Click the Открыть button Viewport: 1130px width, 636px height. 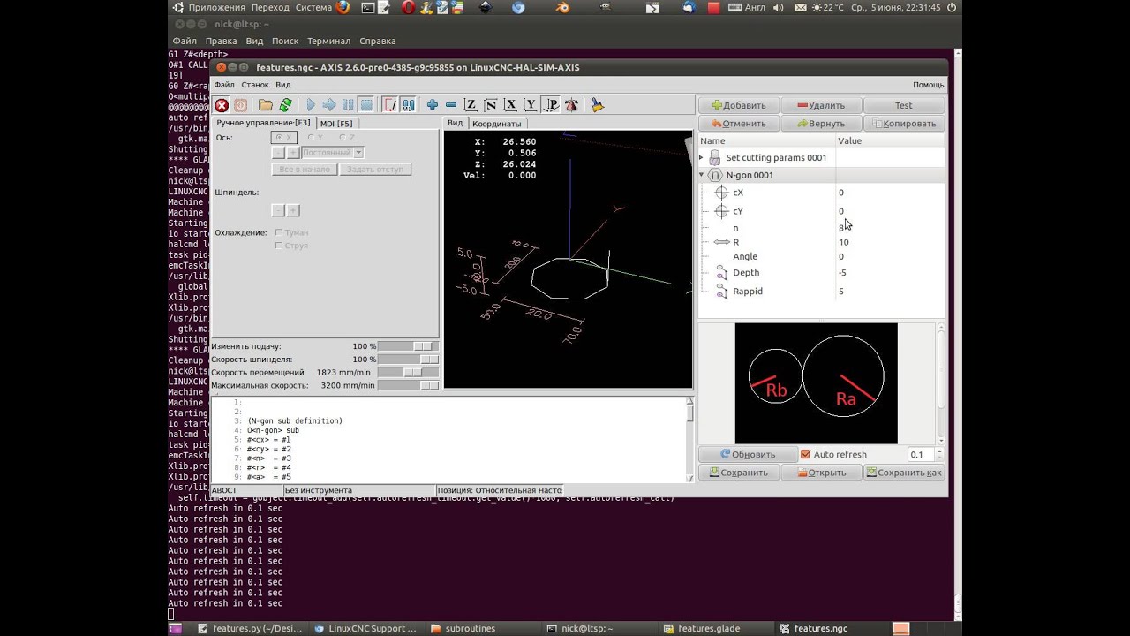pyautogui.click(x=821, y=473)
